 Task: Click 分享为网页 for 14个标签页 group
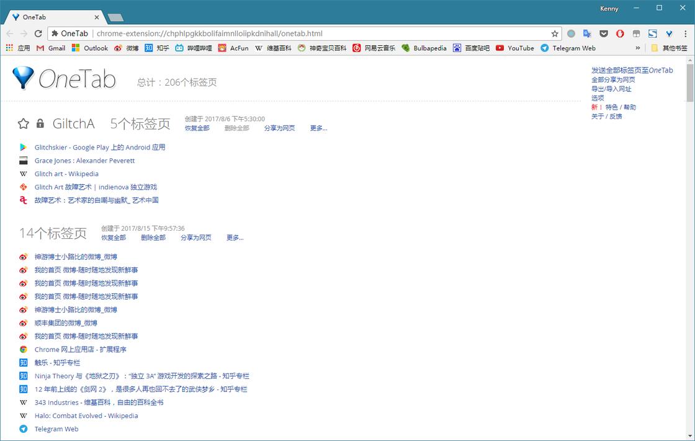click(x=196, y=238)
